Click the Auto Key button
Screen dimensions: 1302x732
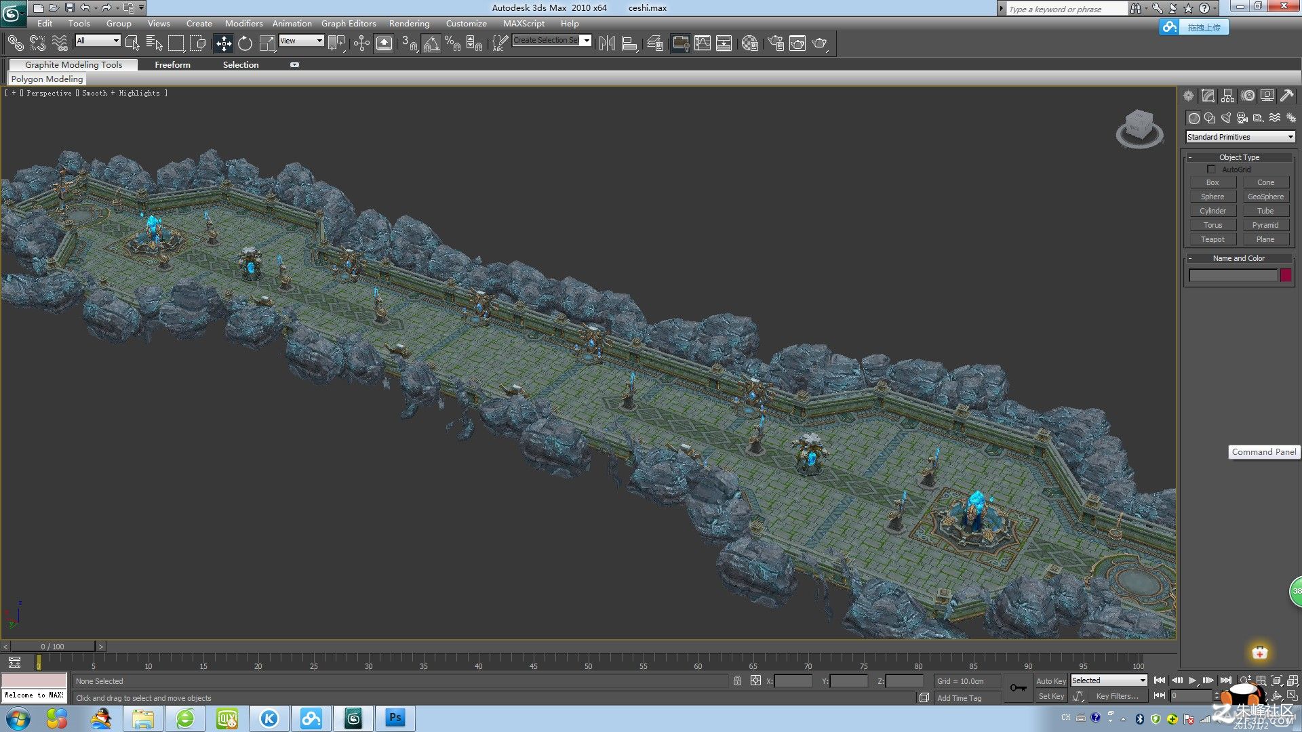(1051, 681)
